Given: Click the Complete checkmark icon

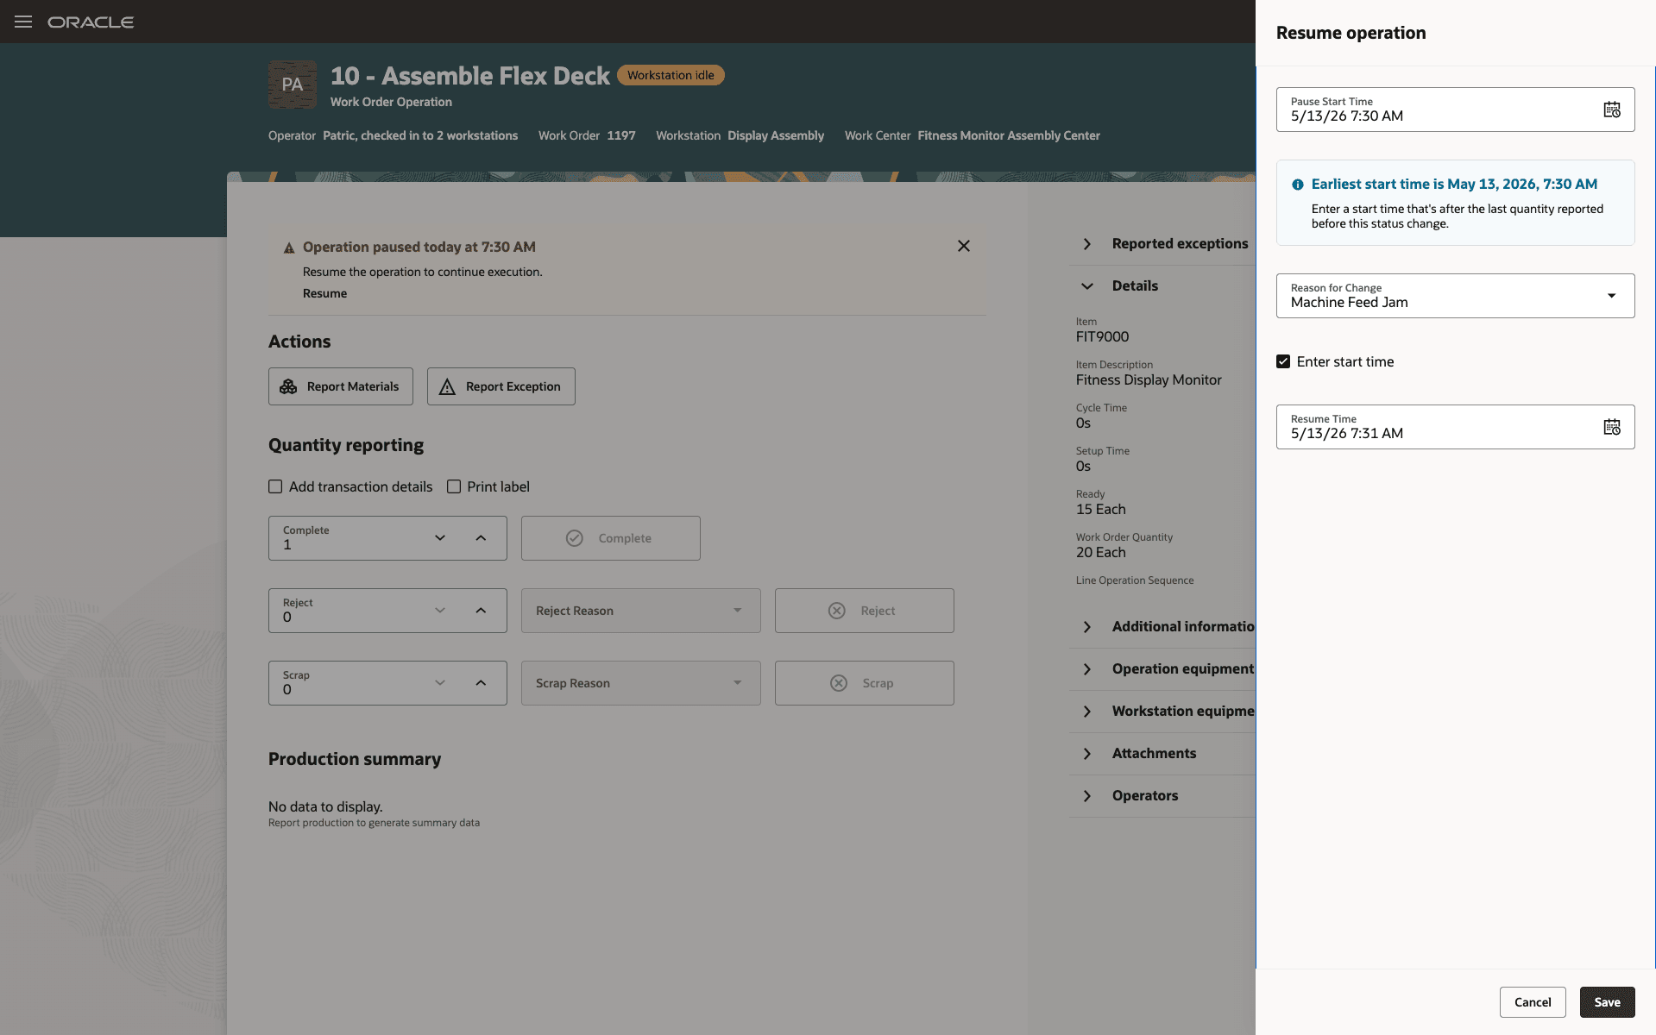Looking at the screenshot, I should pyautogui.click(x=575, y=538).
